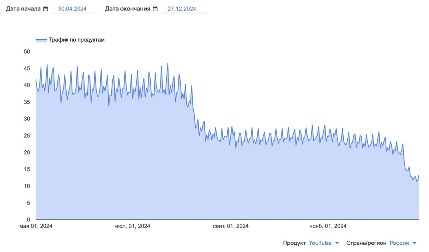The height and width of the screenshot is (252, 429).
Task: Click the legend label Трафик по продуктам
Action: pyautogui.click(x=77, y=40)
